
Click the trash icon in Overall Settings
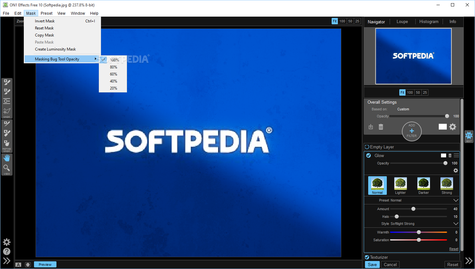point(381,127)
